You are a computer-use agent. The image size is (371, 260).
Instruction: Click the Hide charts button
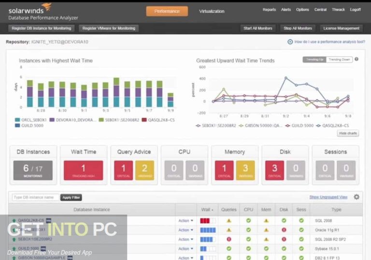click(x=348, y=133)
